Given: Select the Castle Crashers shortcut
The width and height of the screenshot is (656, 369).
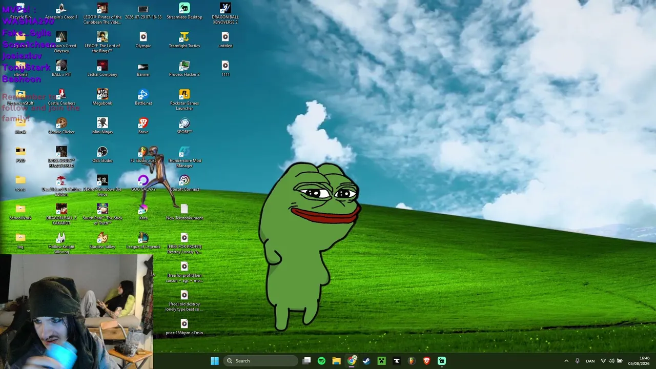Looking at the screenshot, I should coord(61,98).
